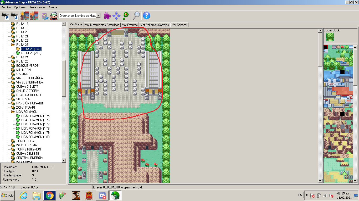Click the map list scrollbar down arrow
The width and height of the screenshot is (359, 201).
64,160
